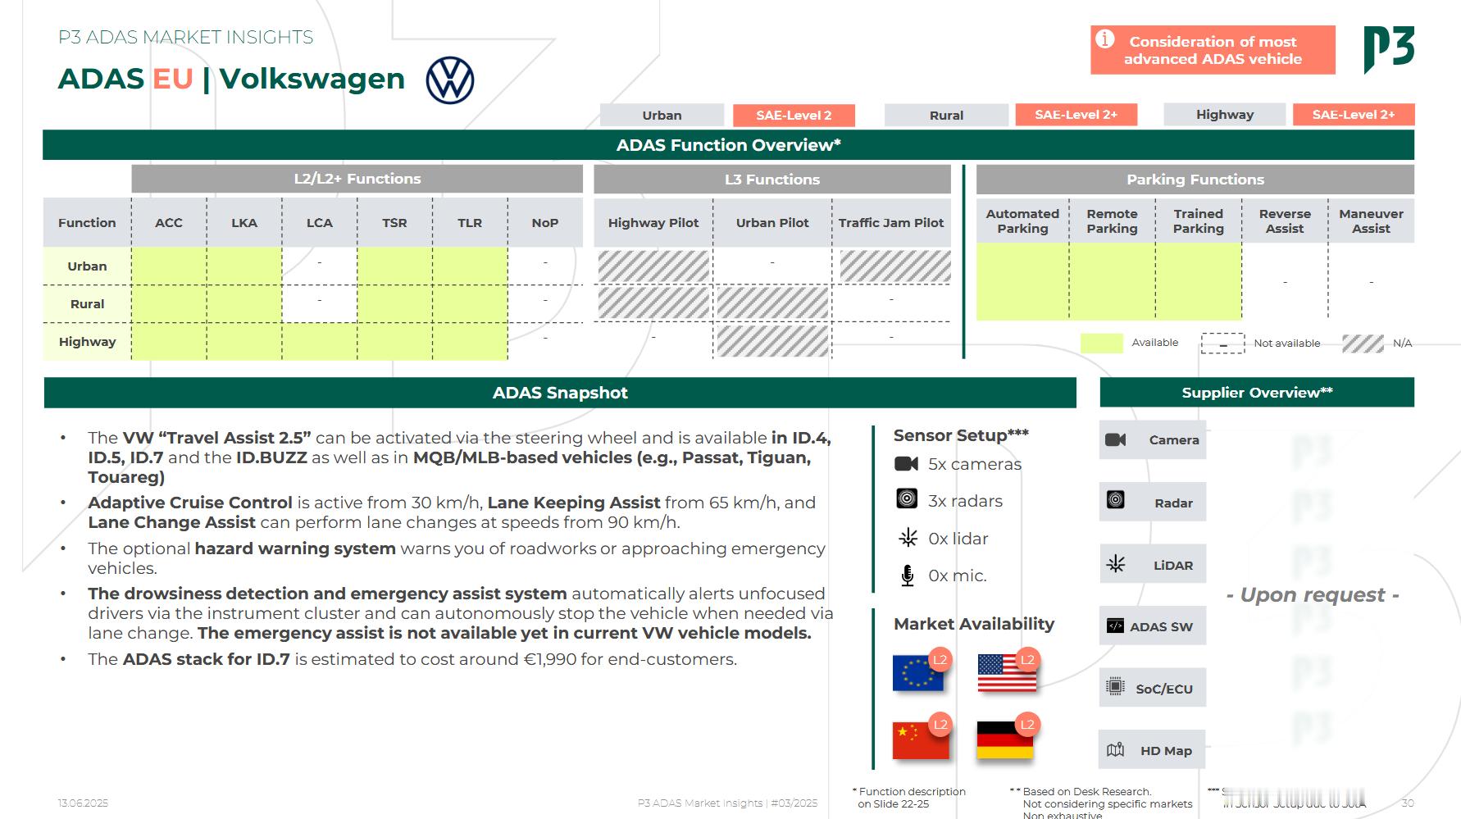Click the ADAS Function Overview banner
The image size is (1461, 819).
pyautogui.click(x=728, y=145)
